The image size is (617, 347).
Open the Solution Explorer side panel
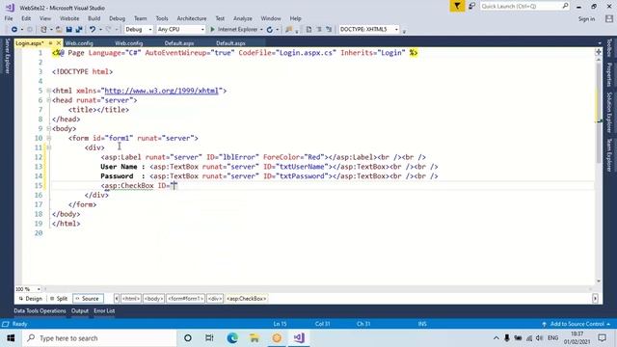point(609,112)
